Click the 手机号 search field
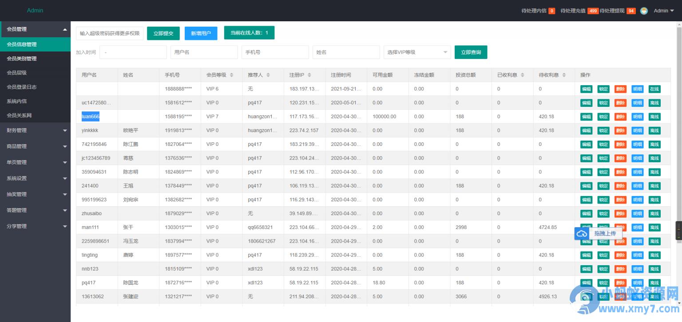 coord(275,52)
